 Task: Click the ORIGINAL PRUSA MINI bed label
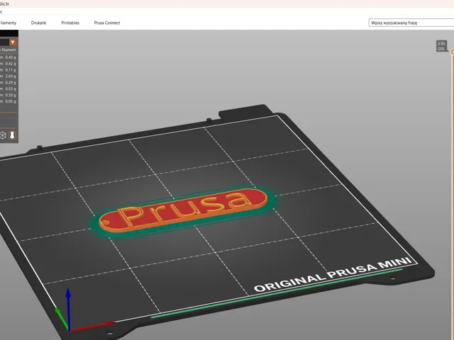(333, 274)
